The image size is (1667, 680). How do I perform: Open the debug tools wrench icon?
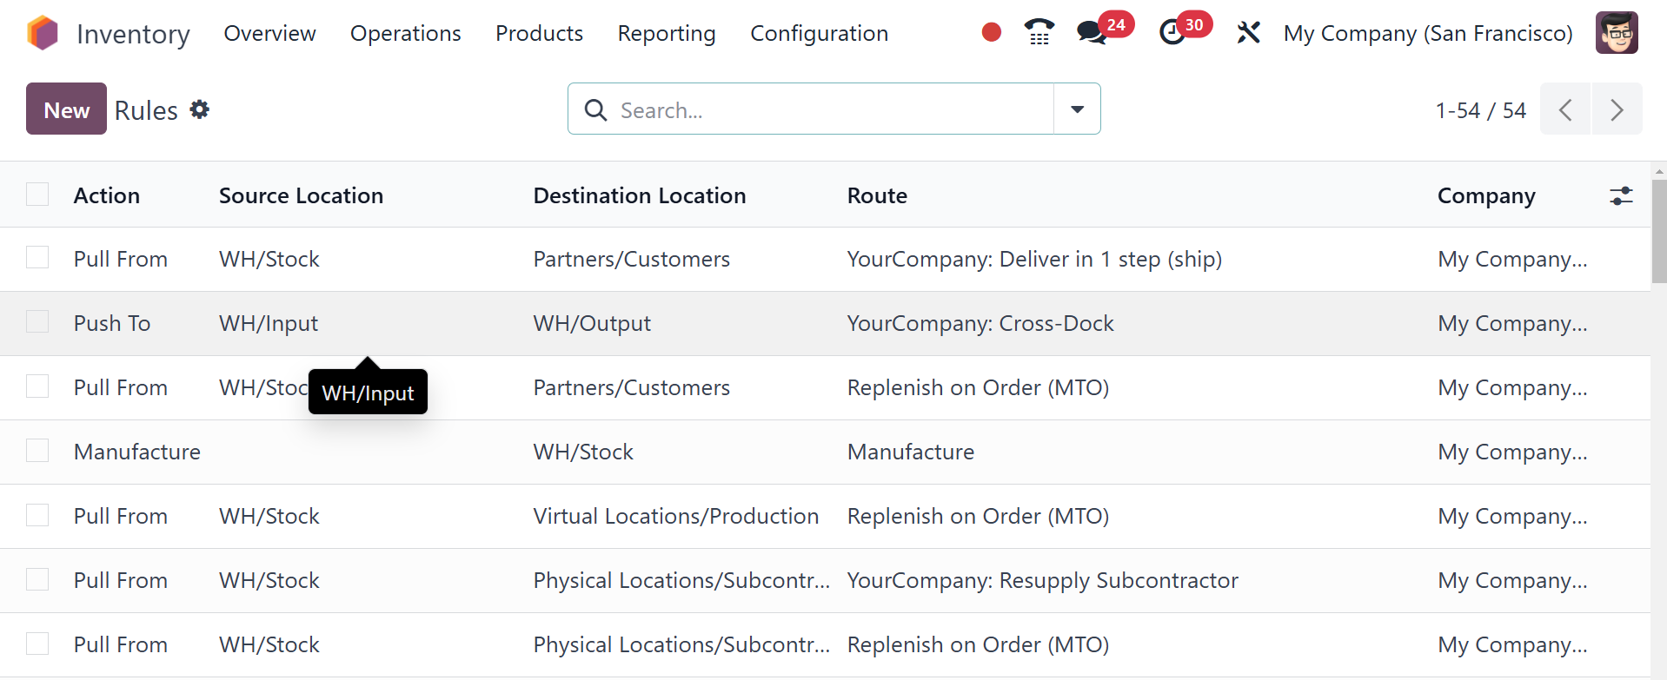[1248, 33]
